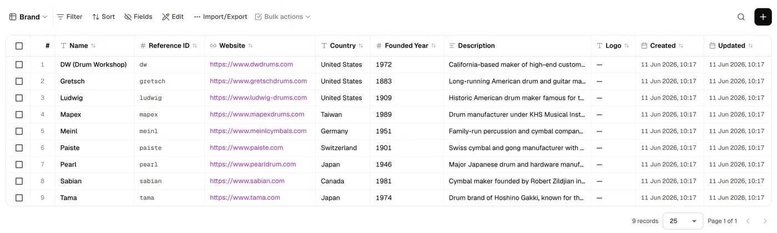Open the Filter options

pos(70,17)
